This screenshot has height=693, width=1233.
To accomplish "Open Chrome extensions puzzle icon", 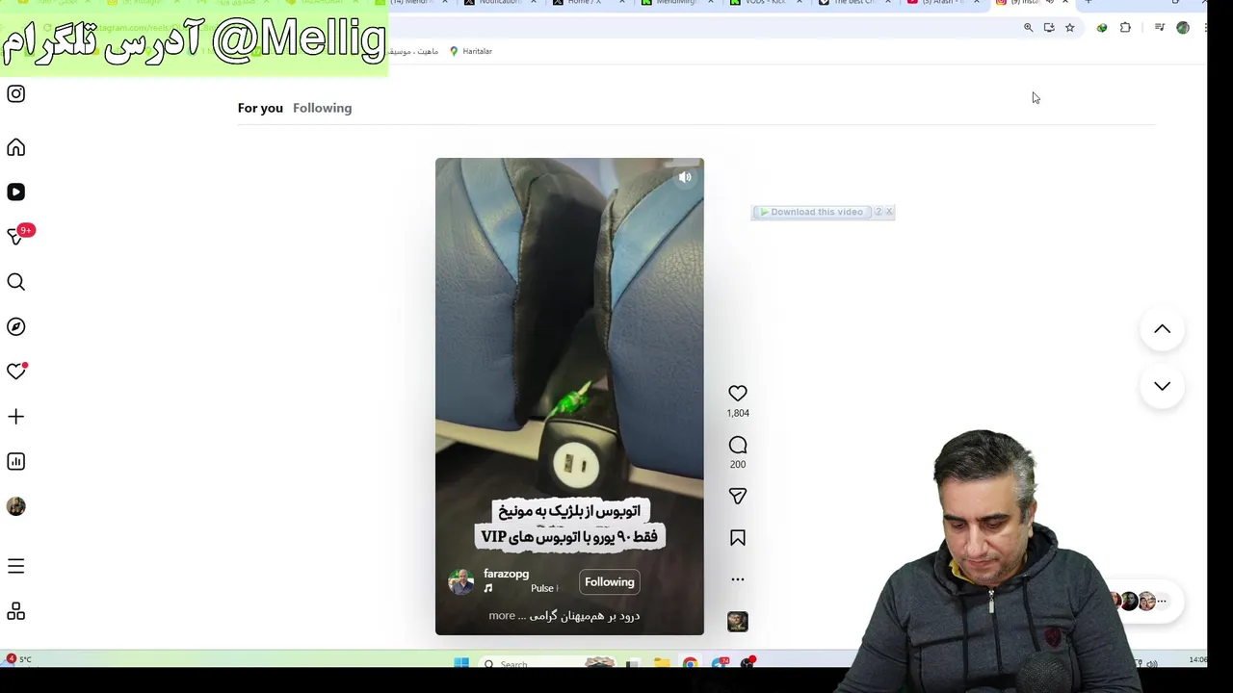I will click(x=1125, y=28).
